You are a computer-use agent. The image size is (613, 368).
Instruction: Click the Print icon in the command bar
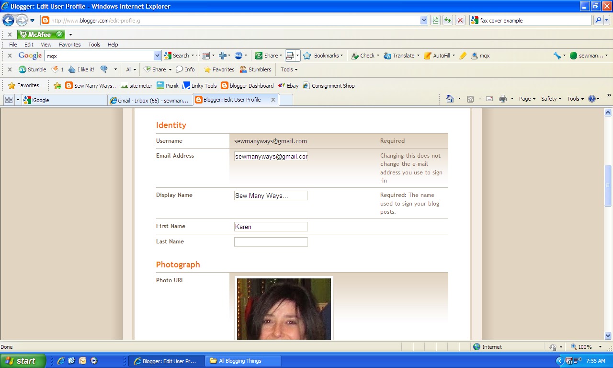pyautogui.click(x=502, y=99)
